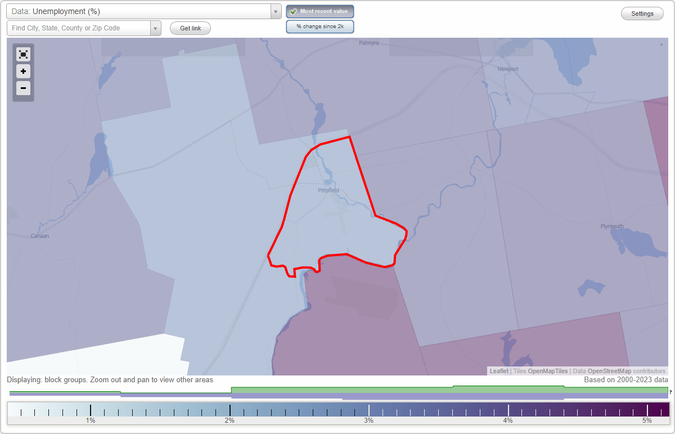Expand the city search dropdown arrow
Screen dimensions: 675x434
tap(156, 28)
